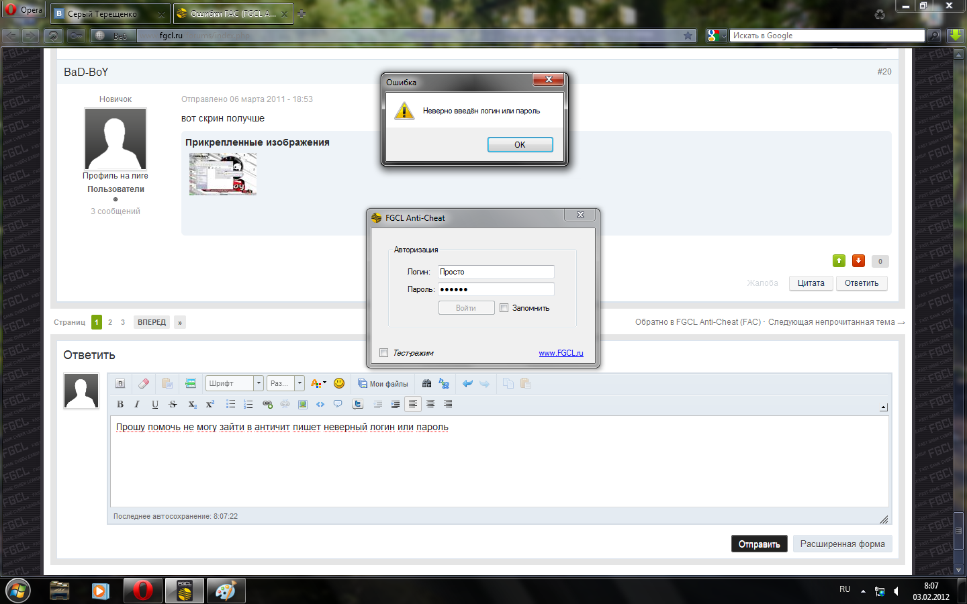This screenshot has height=604, width=967.
Task: Click the closed tabs trash icon
Action: point(880,14)
